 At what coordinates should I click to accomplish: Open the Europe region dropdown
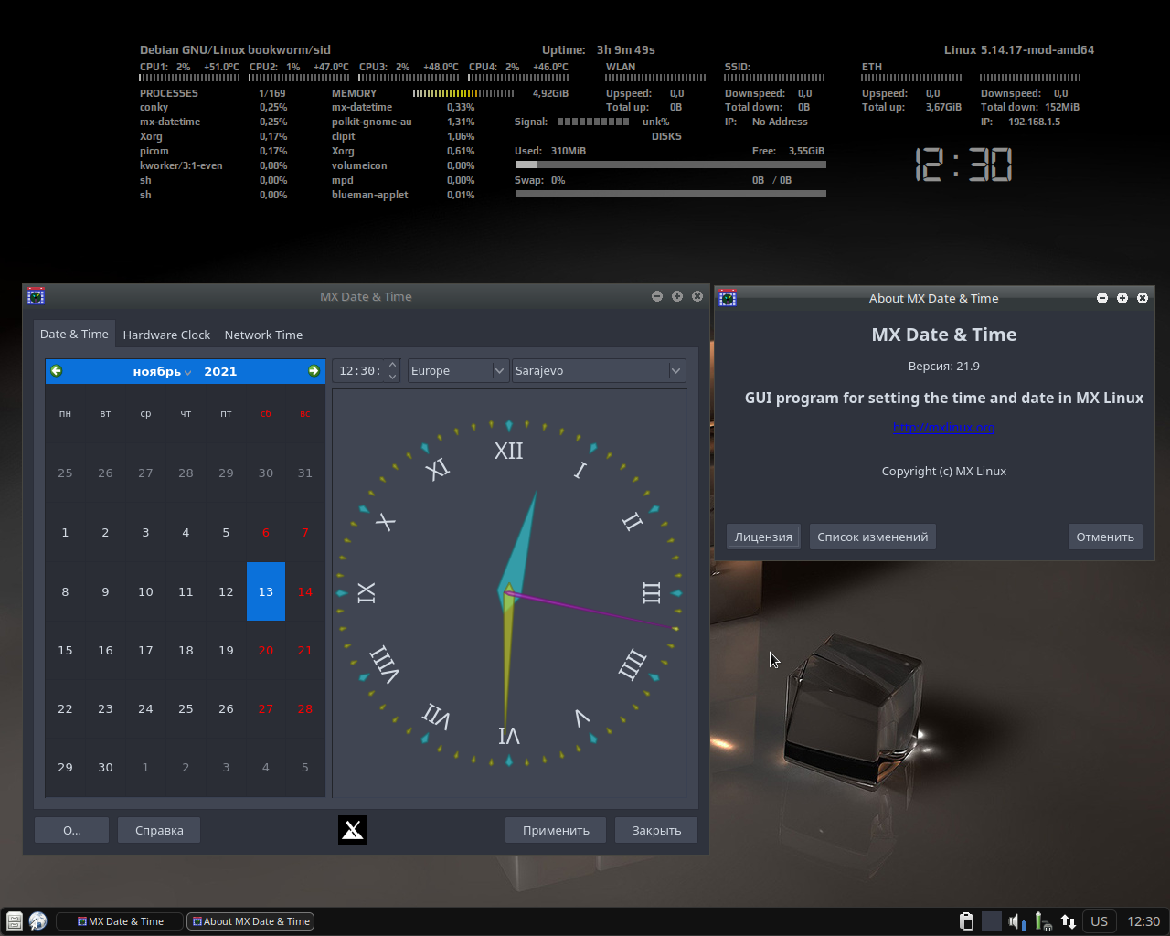point(458,371)
